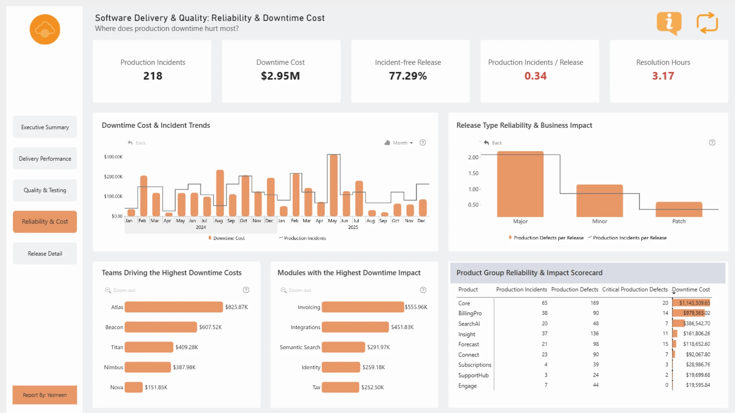Click Semantic Search module bar
This screenshot has height=413, width=735.
(343, 347)
